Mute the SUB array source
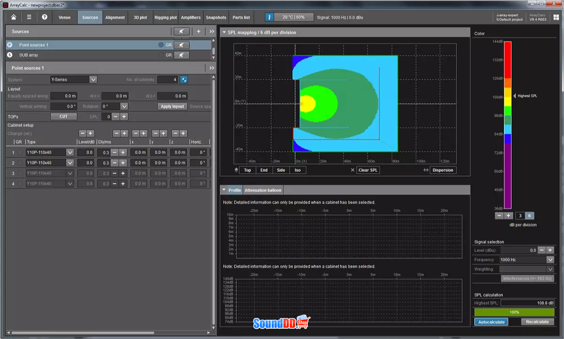Viewport: 564px width, 339px height. point(181,55)
